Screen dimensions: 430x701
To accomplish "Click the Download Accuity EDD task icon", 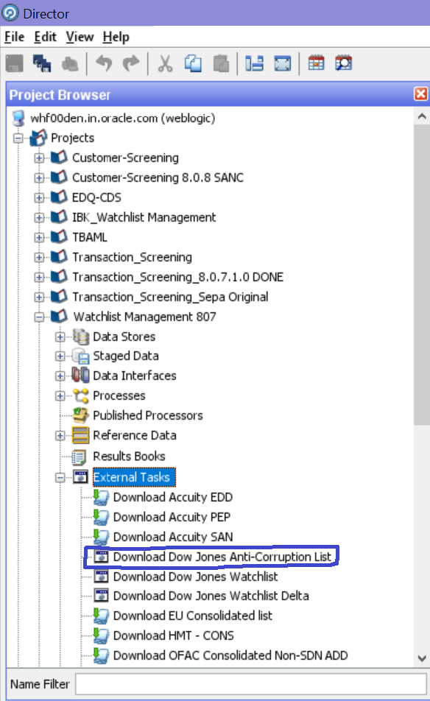I will point(101,497).
